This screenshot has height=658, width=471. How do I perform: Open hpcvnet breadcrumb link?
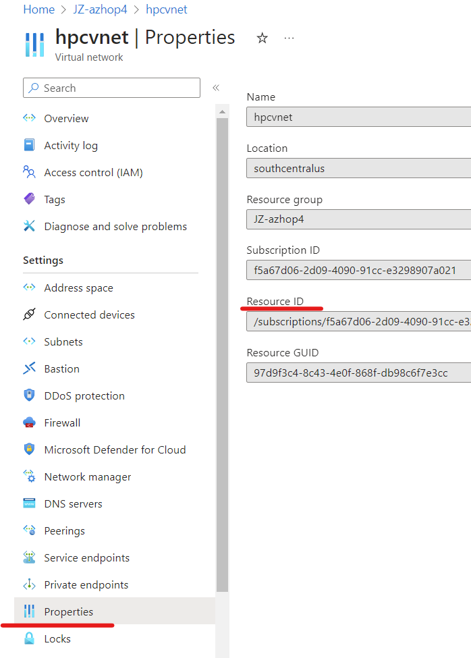[166, 9]
